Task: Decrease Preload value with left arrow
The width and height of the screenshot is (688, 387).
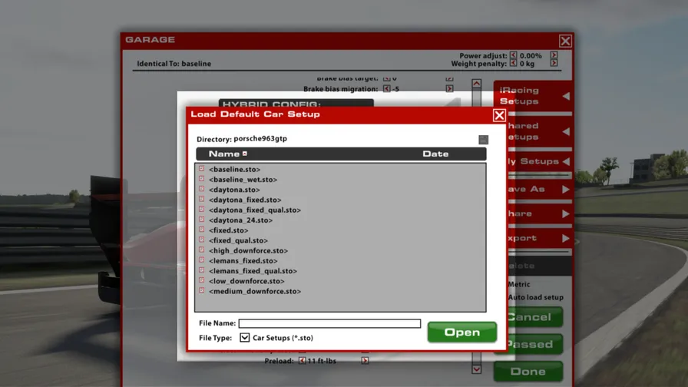Action: point(302,361)
